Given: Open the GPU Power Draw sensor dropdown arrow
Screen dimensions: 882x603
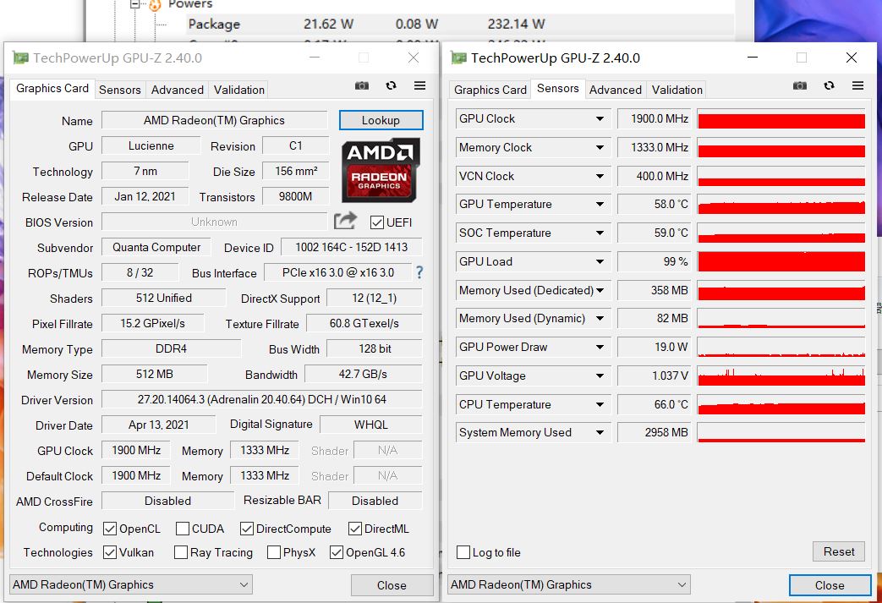Looking at the screenshot, I should 600,347.
